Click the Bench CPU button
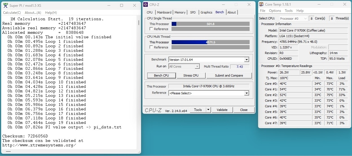This screenshot has width=352, height=156. point(162,75)
